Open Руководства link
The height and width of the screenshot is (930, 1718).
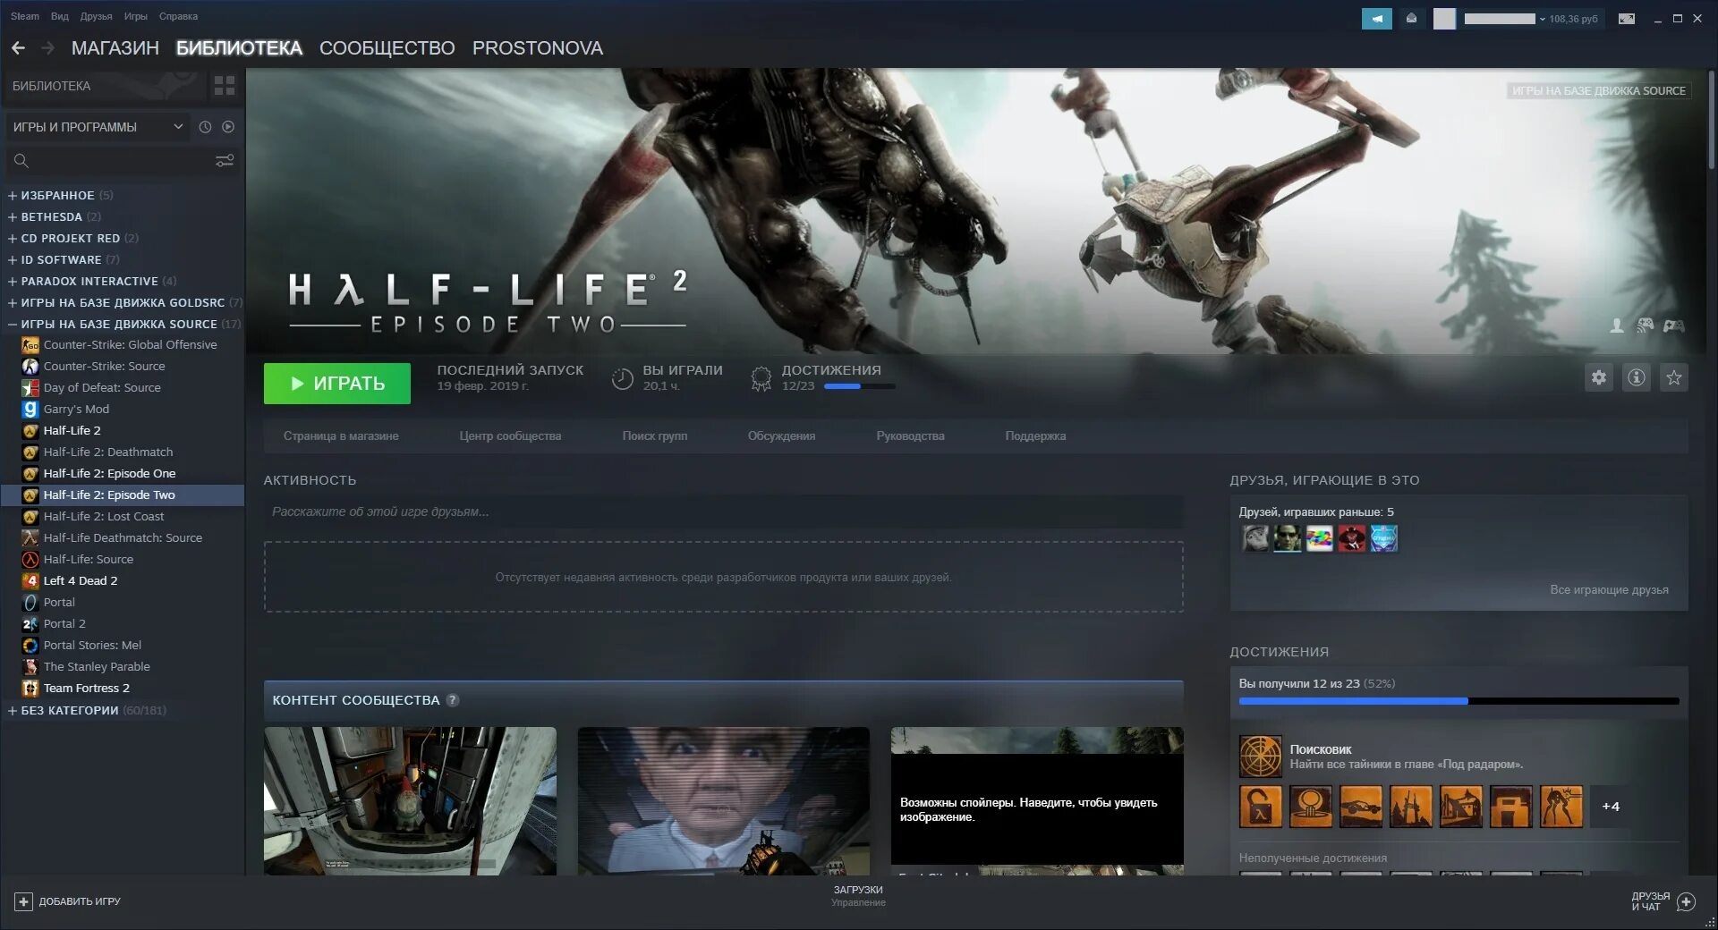pos(910,436)
